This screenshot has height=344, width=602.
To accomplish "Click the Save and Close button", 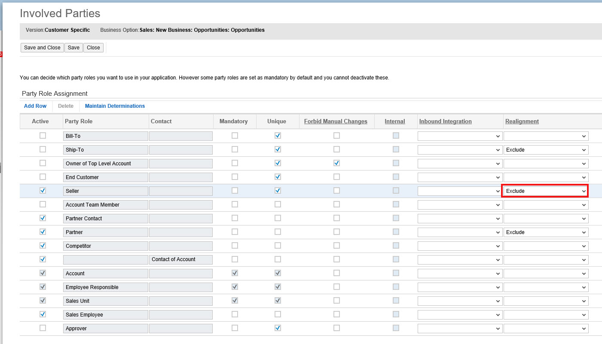I will [42, 48].
